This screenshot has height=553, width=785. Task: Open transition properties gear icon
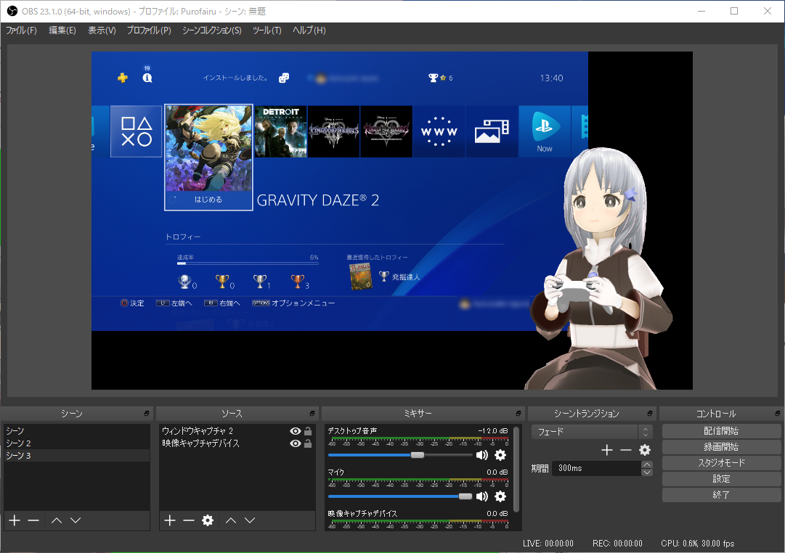point(645,450)
